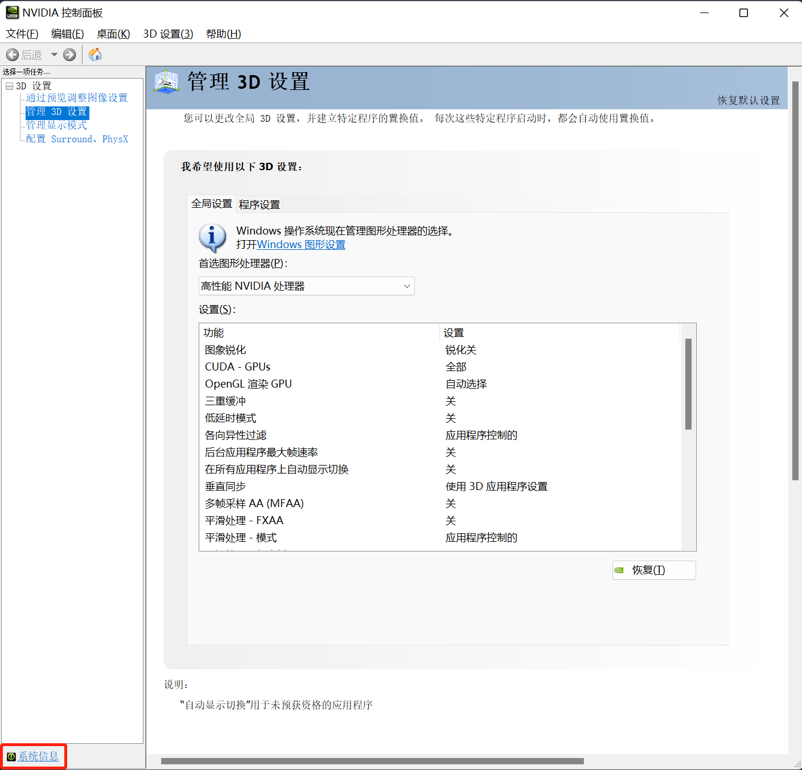Select the 在所有应用程序上自动显示切换 row
The height and width of the screenshot is (770, 802).
click(x=440, y=470)
